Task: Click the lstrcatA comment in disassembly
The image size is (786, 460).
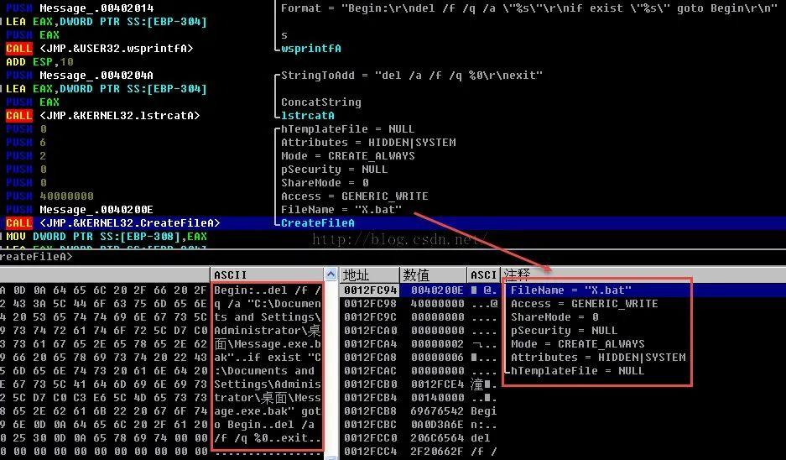Action: pos(308,116)
